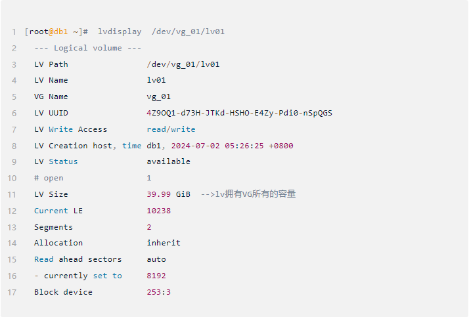This screenshot has height=317, width=469.
Task: Click the VG Name value vg_01
Action: click(x=159, y=96)
